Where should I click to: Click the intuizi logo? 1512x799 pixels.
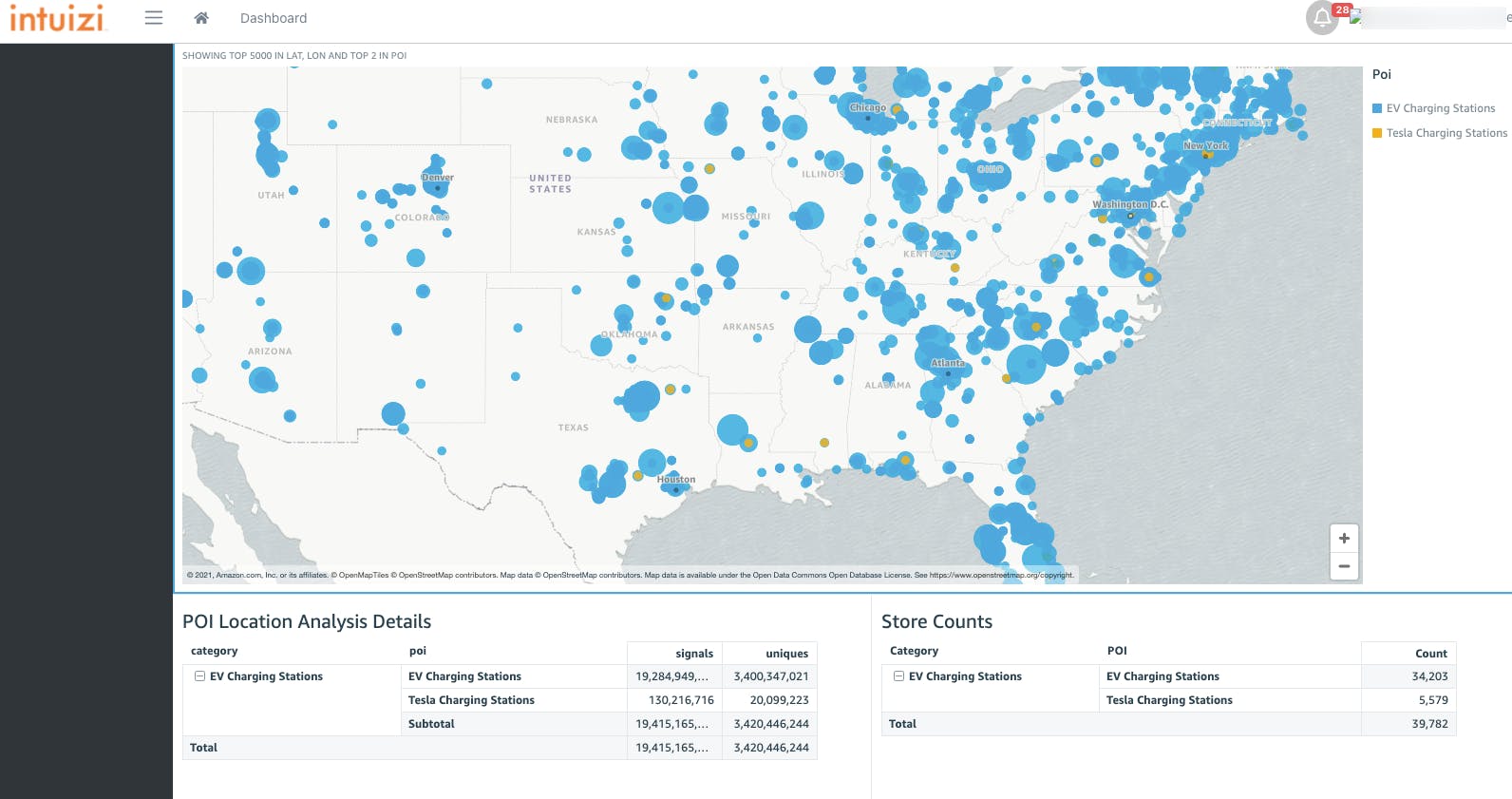(x=58, y=18)
